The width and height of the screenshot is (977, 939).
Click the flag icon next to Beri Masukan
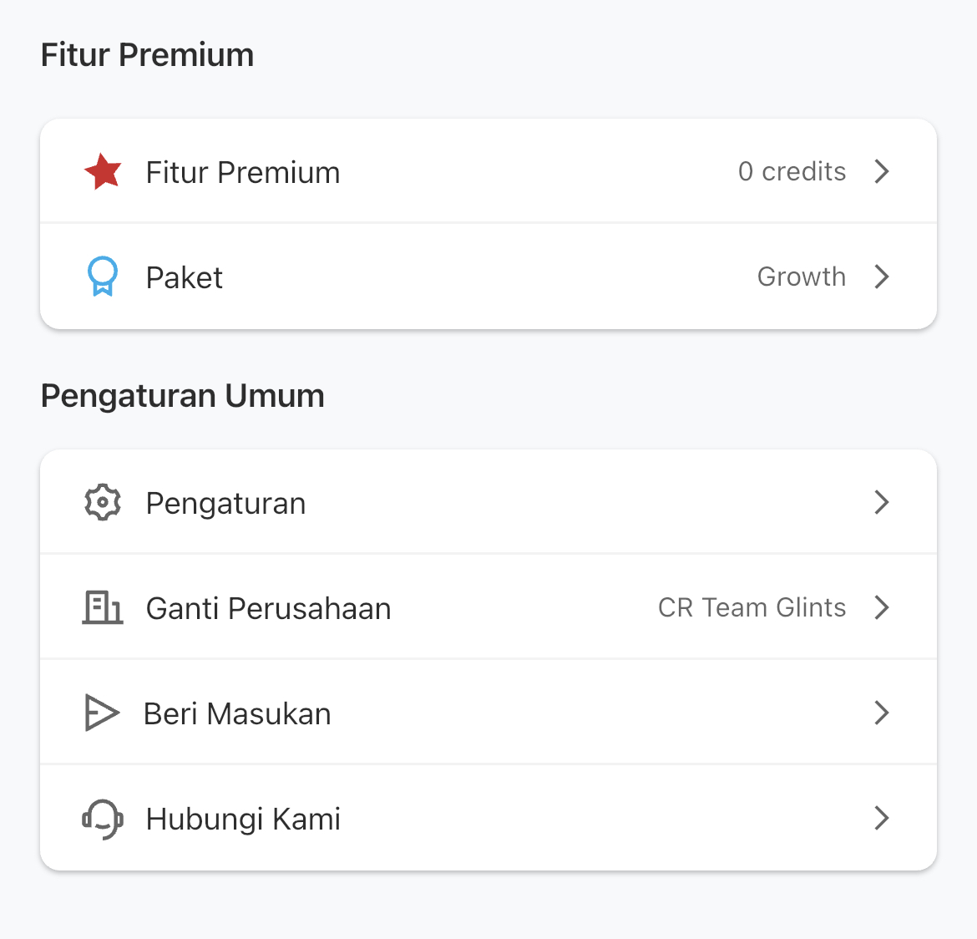[x=102, y=713]
